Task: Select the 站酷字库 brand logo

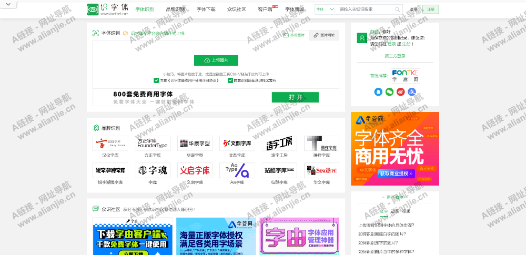Action: click(x=279, y=170)
